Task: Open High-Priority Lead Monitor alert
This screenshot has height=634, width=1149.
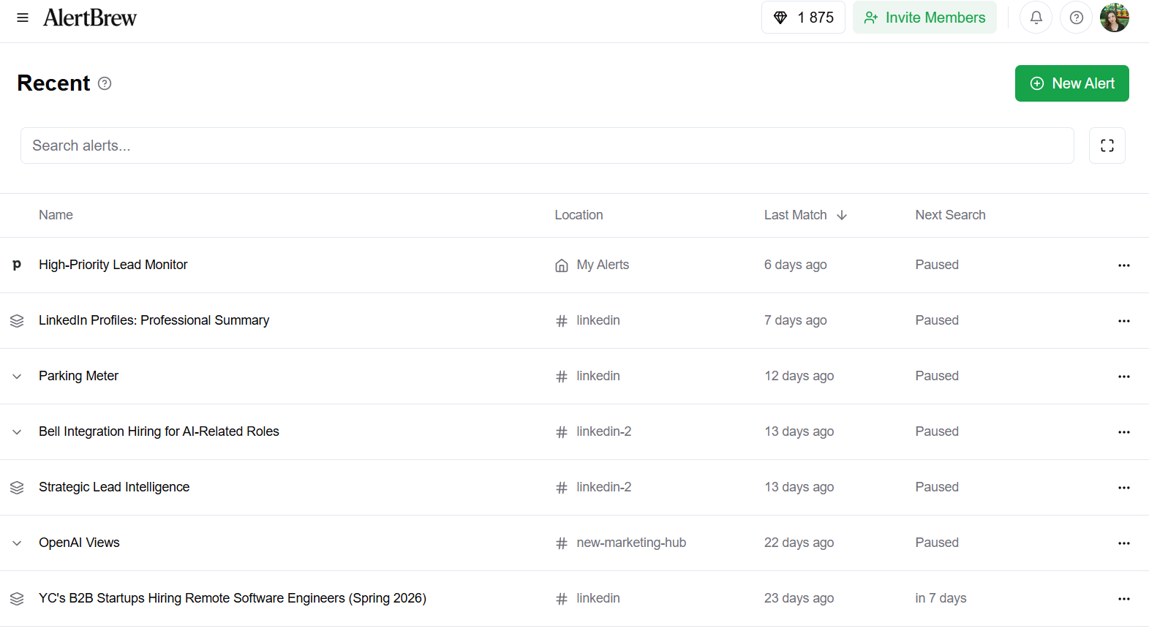Action: [x=113, y=265]
